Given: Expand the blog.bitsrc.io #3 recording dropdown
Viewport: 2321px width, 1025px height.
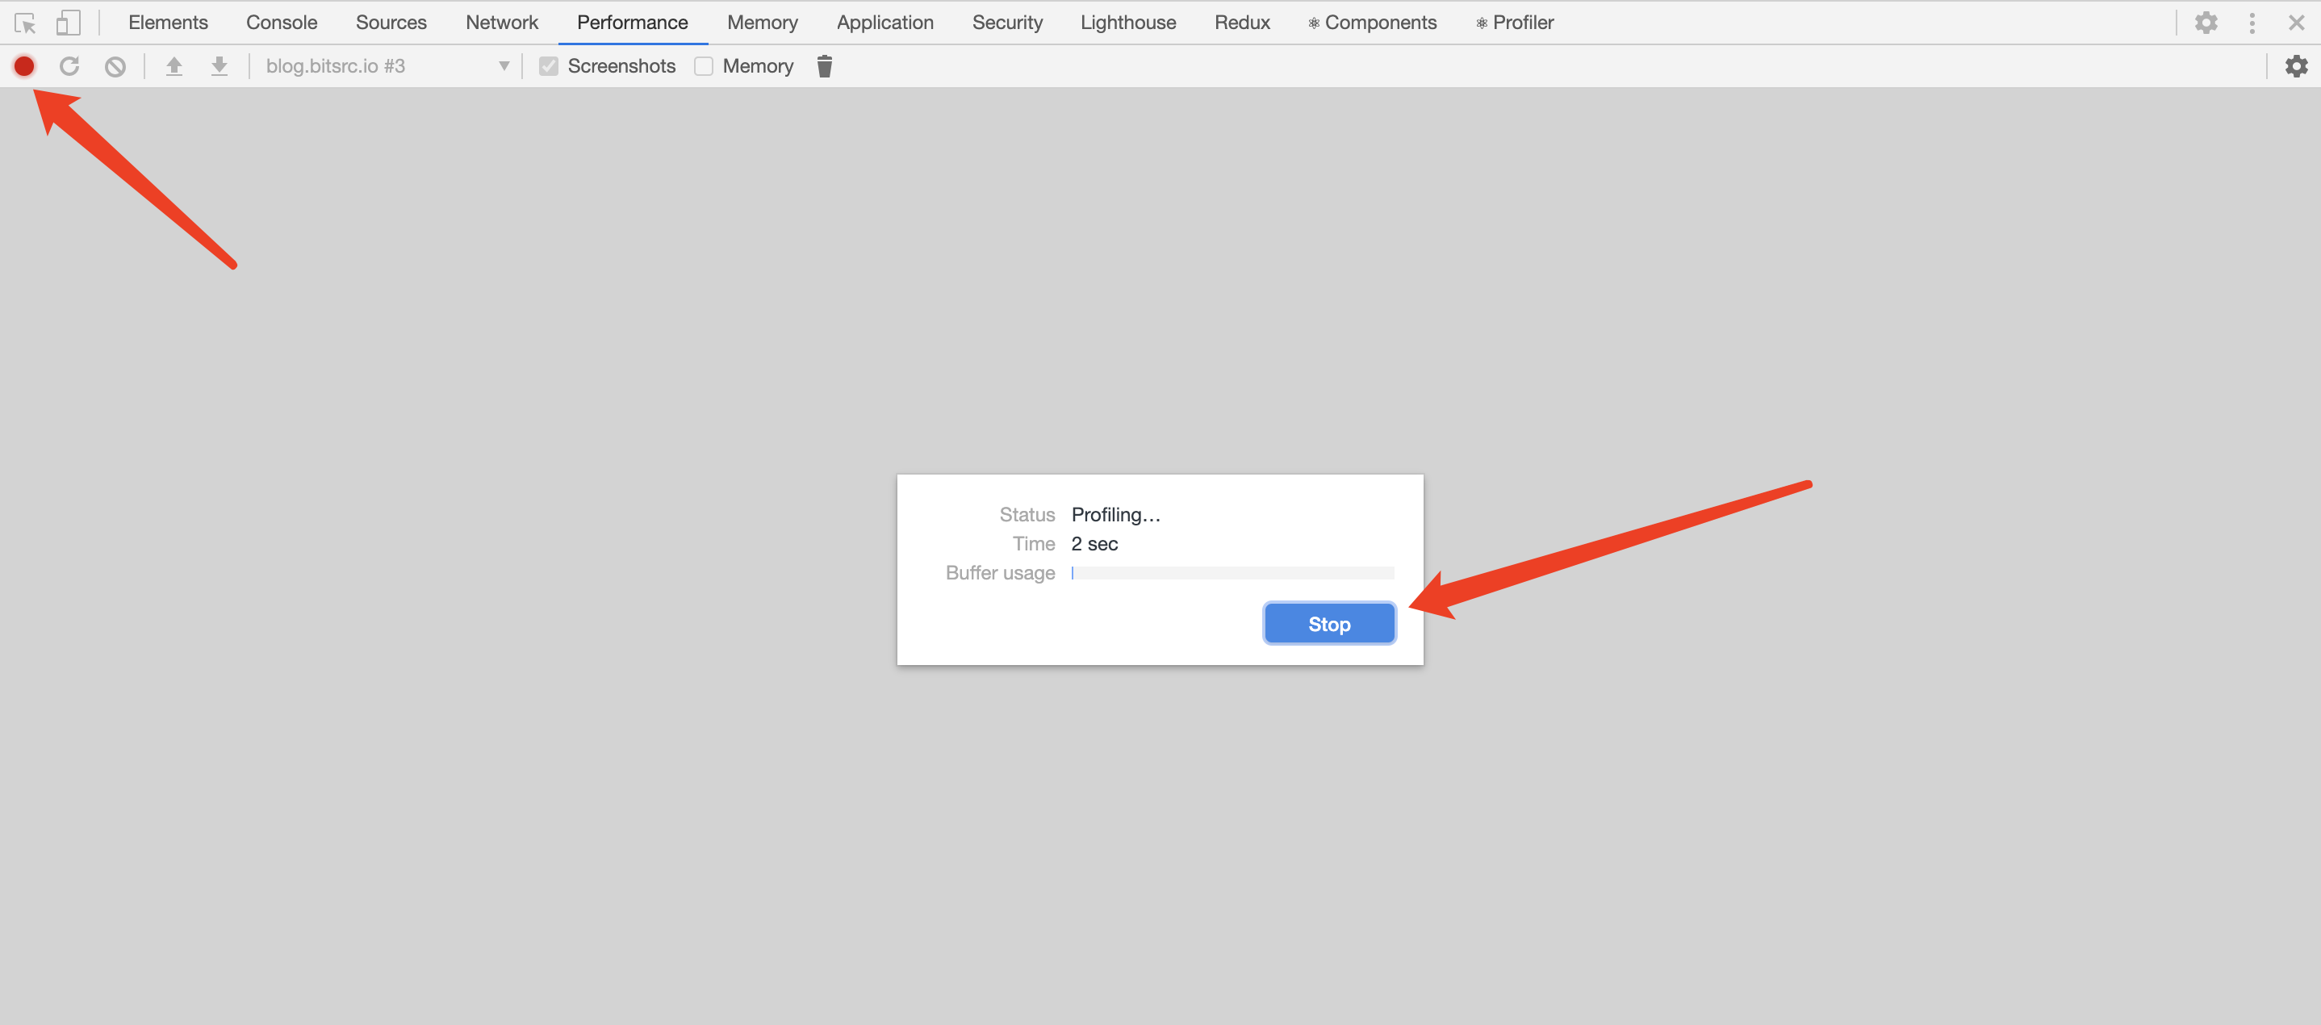Looking at the screenshot, I should coord(387,65).
